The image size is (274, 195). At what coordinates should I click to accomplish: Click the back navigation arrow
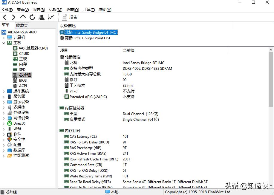[4, 17]
